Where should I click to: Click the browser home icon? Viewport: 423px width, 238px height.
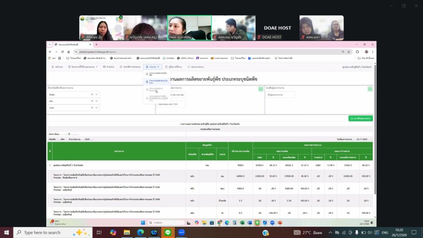click(x=69, y=52)
